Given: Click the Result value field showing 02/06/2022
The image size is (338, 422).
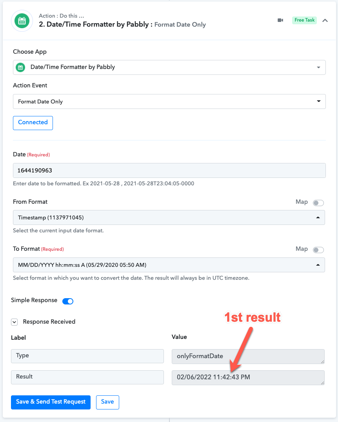Looking at the screenshot, I should tap(248, 377).
